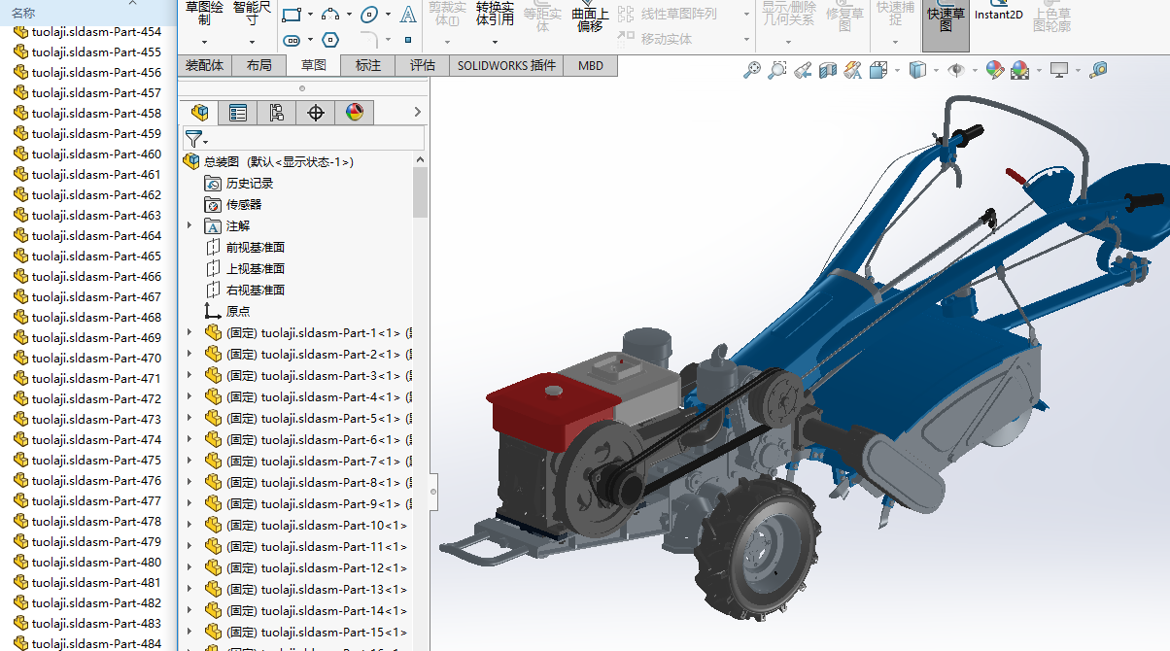Screen dimensions: 1170x651
Task: Open the DimXpertManager crosshair tab
Action: [315, 113]
